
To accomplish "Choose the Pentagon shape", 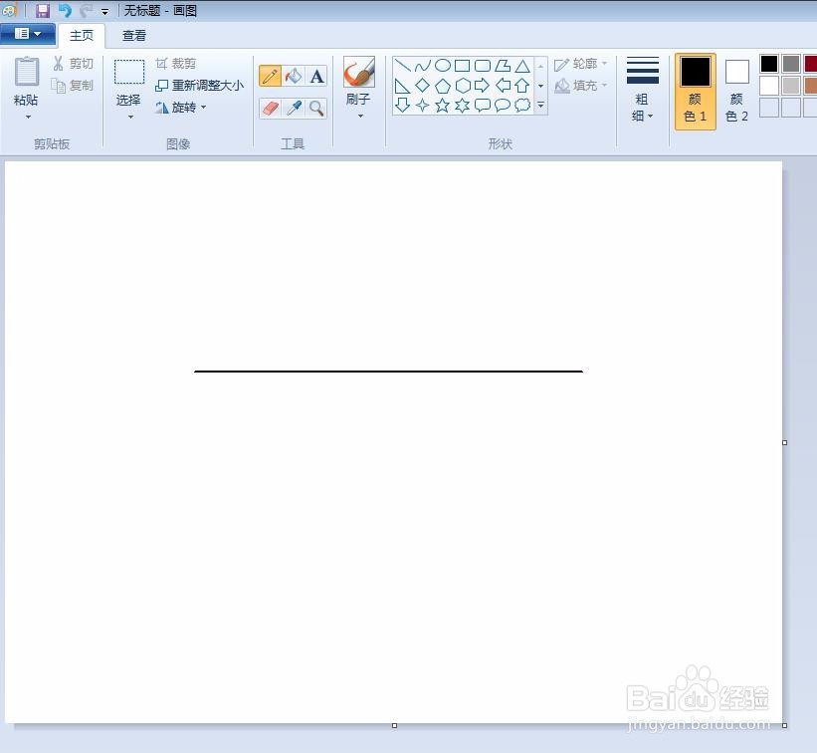I will [443, 86].
